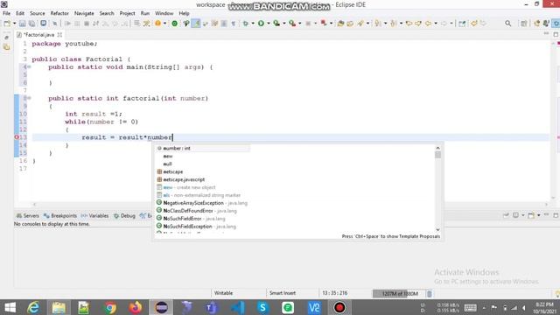Open the Debug launch dropdown arrow
The width and height of the screenshot is (560, 315).
pos(253,24)
